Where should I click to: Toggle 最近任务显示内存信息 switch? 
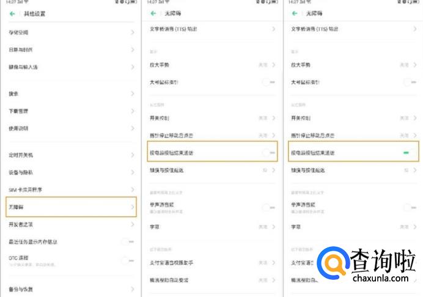pyautogui.click(x=127, y=241)
